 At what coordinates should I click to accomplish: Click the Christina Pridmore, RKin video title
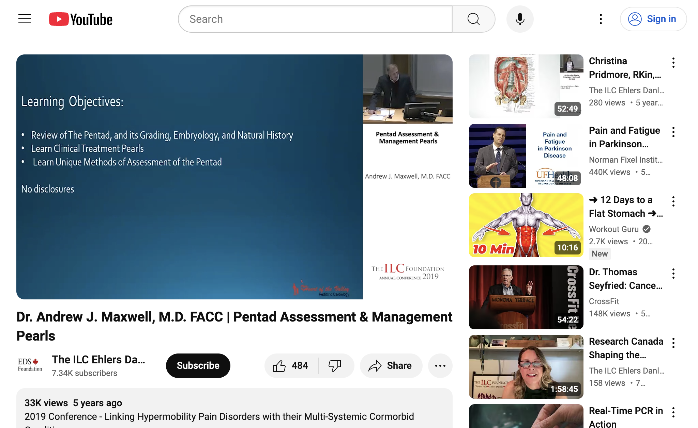(625, 68)
